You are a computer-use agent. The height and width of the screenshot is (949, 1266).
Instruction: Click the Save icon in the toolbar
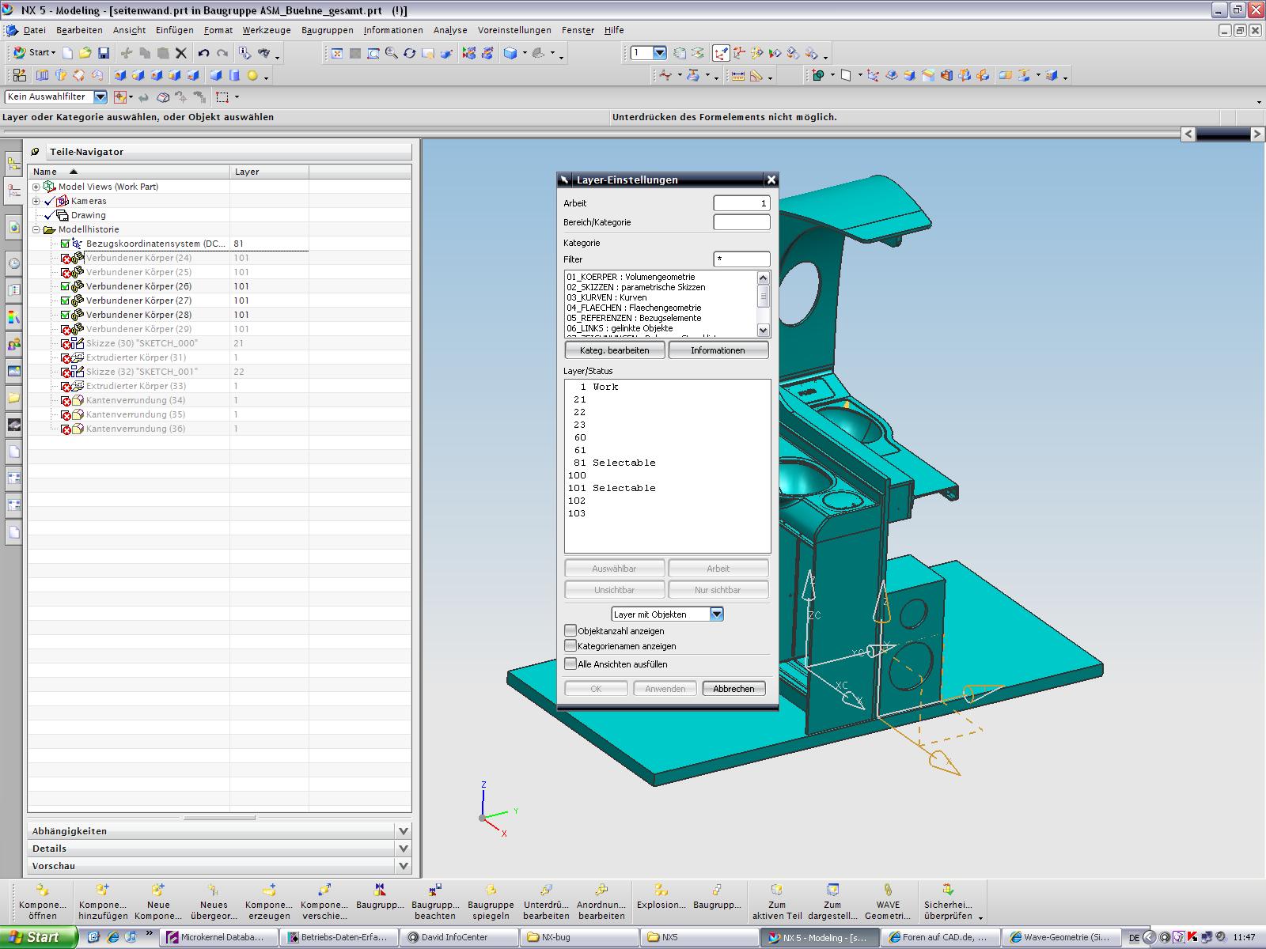[104, 53]
